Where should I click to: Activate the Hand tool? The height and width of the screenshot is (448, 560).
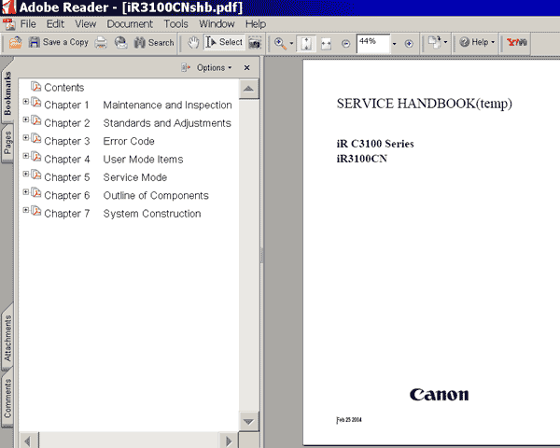tap(193, 43)
